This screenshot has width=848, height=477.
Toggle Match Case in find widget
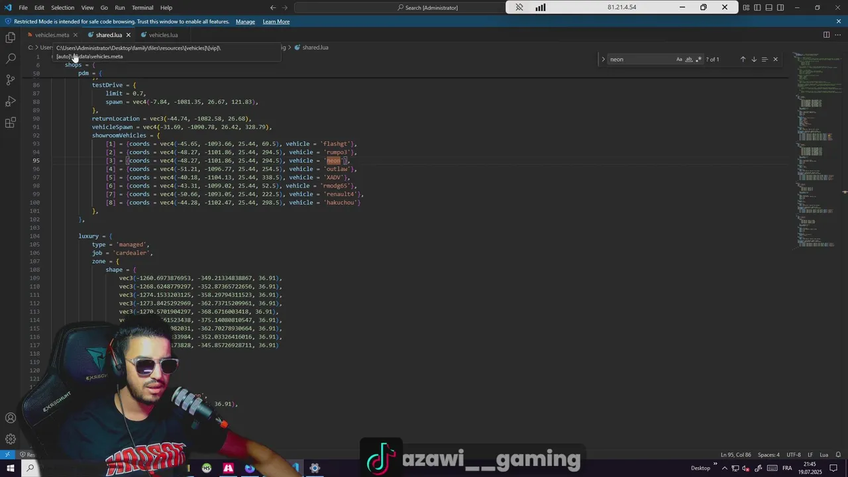coord(679,59)
